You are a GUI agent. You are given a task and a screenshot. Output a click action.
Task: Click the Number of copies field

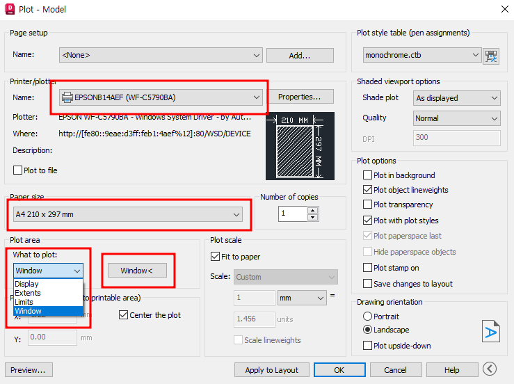tap(293, 214)
